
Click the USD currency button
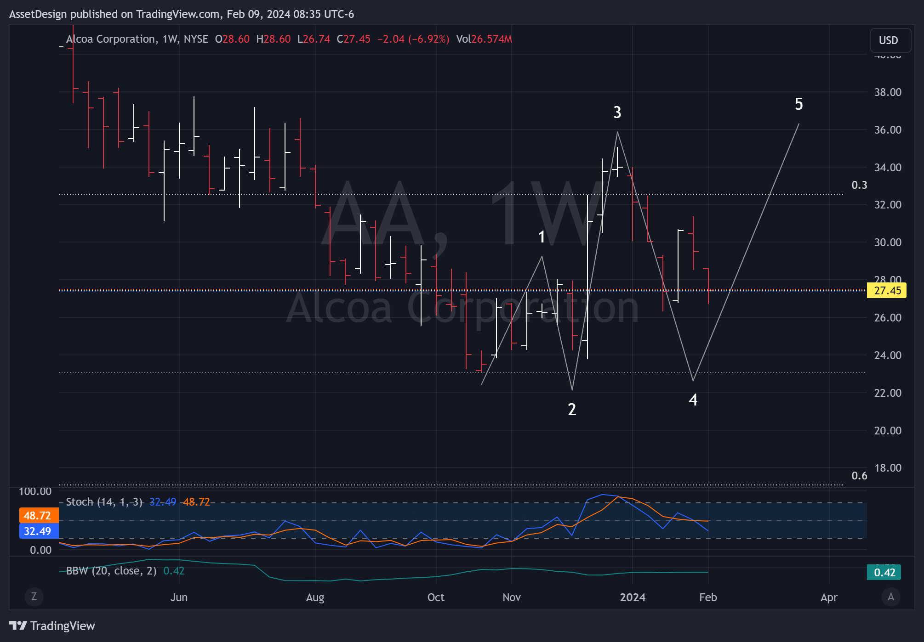point(890,40)
